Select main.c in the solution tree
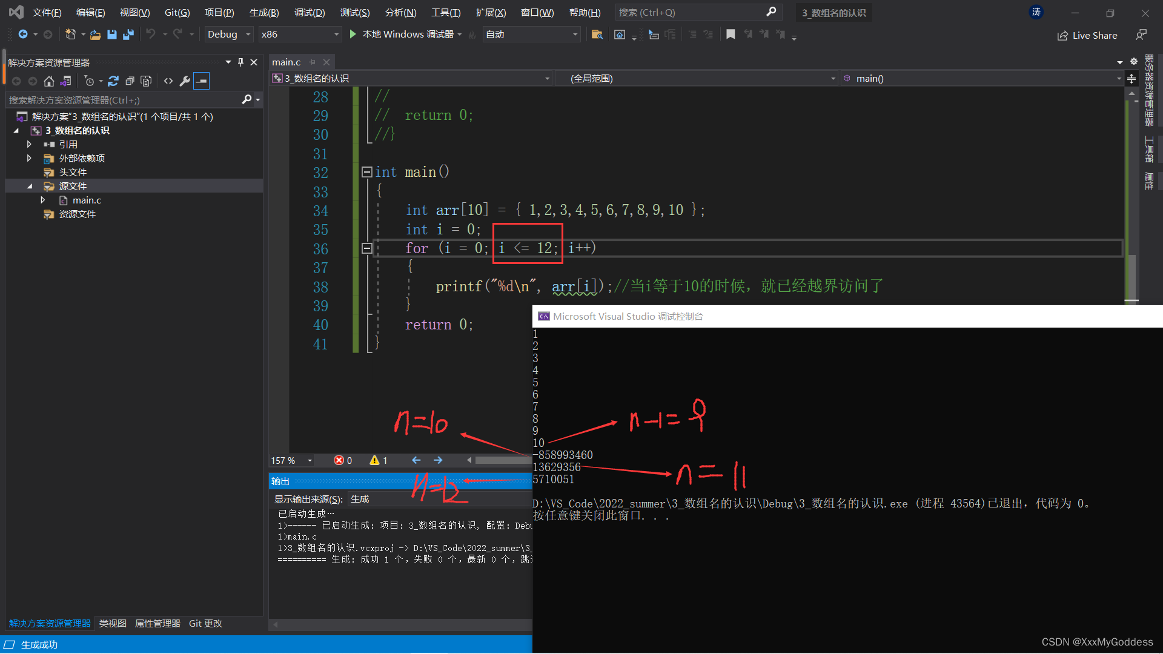The image size is (1163, 654). (x=87, y=200)
